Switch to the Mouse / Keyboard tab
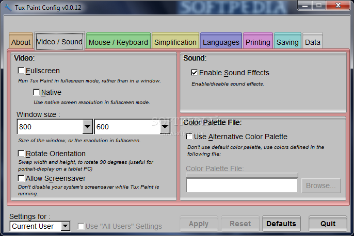The height and width of the screenshot is (236, 354). click(118, 41)
